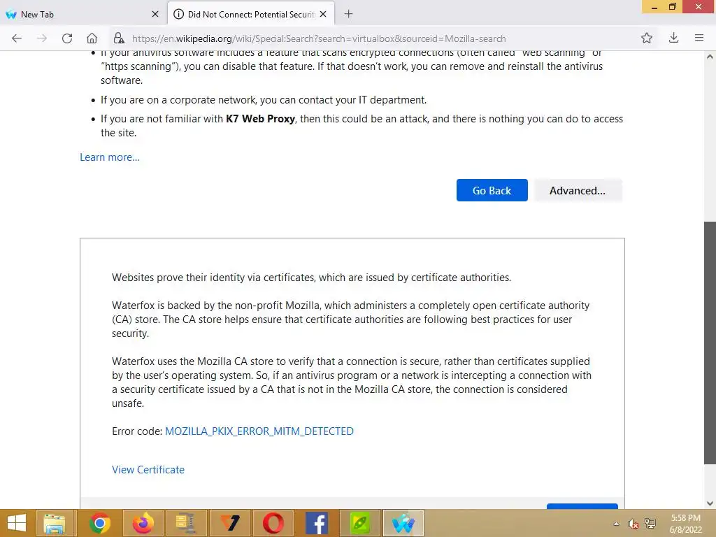Screen dimensions: 716x537
Task: Click the Advanced button
Action: pos(578,190)
